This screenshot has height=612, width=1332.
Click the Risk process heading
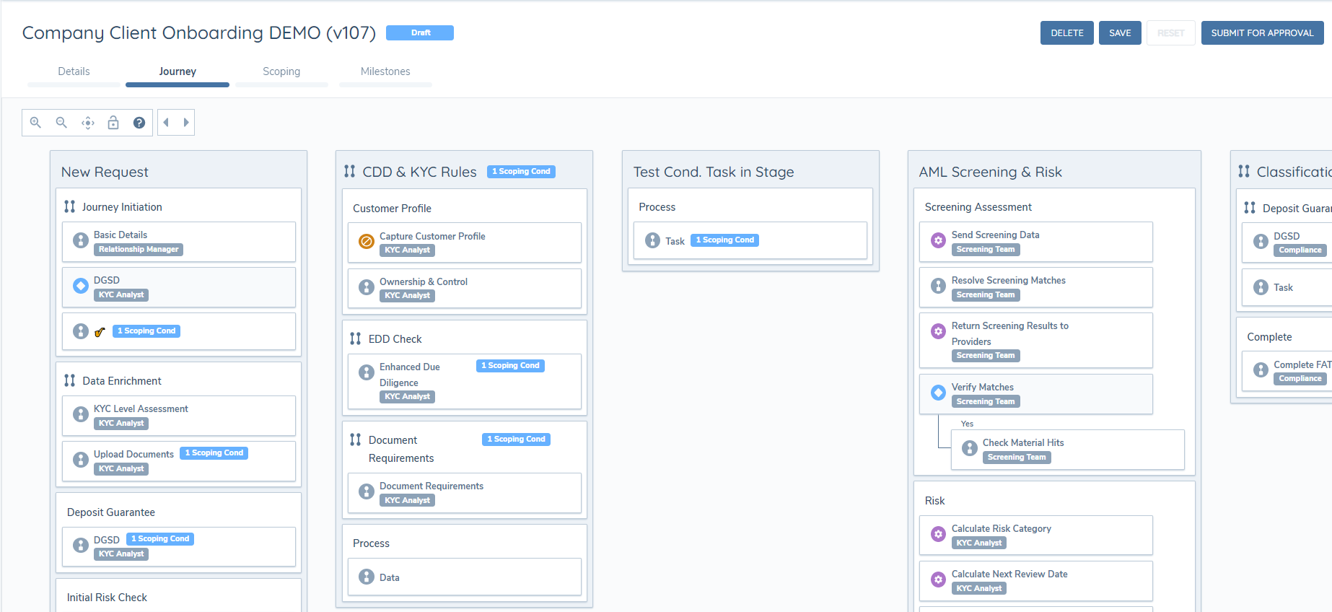tap(934, 501)
